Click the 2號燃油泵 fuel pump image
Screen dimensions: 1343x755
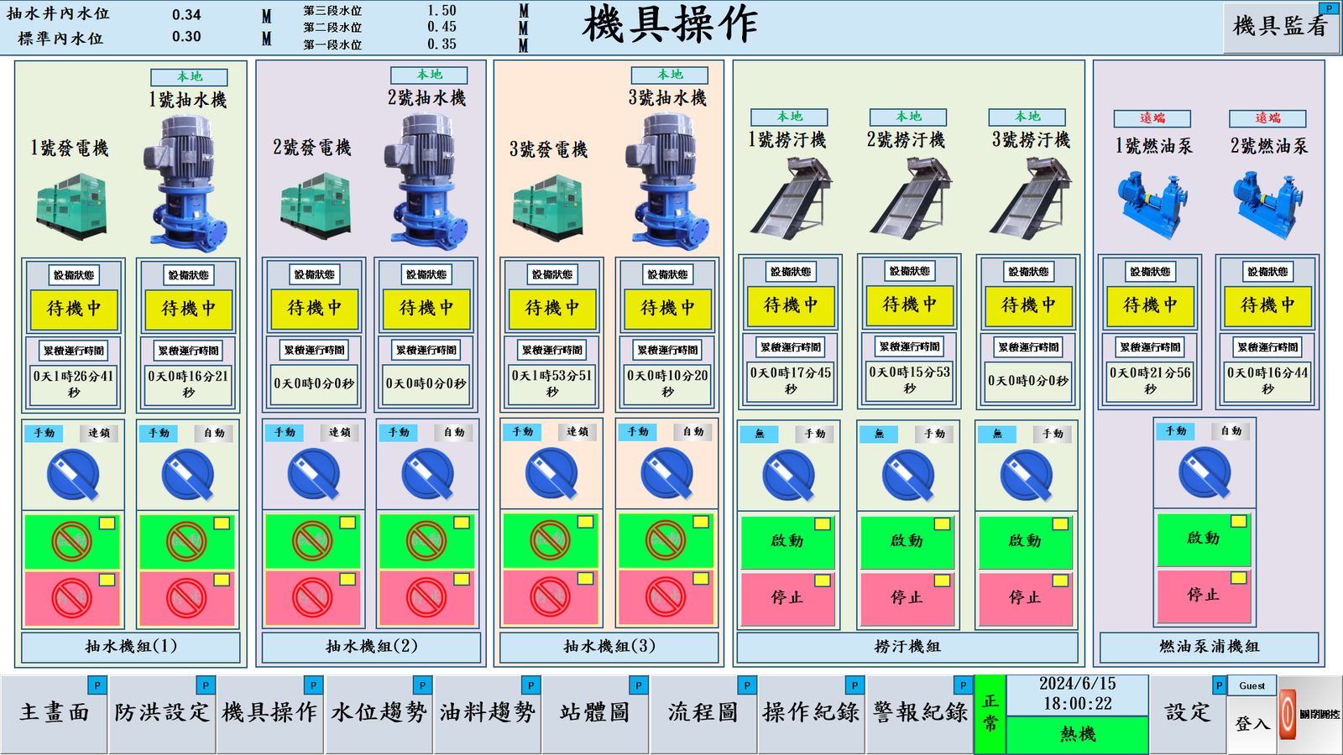point(1267,205)
